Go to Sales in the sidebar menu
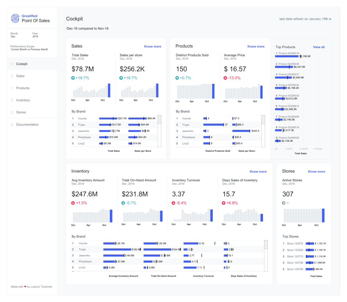Viewport: 347px width, 302px height. [20, 76]
